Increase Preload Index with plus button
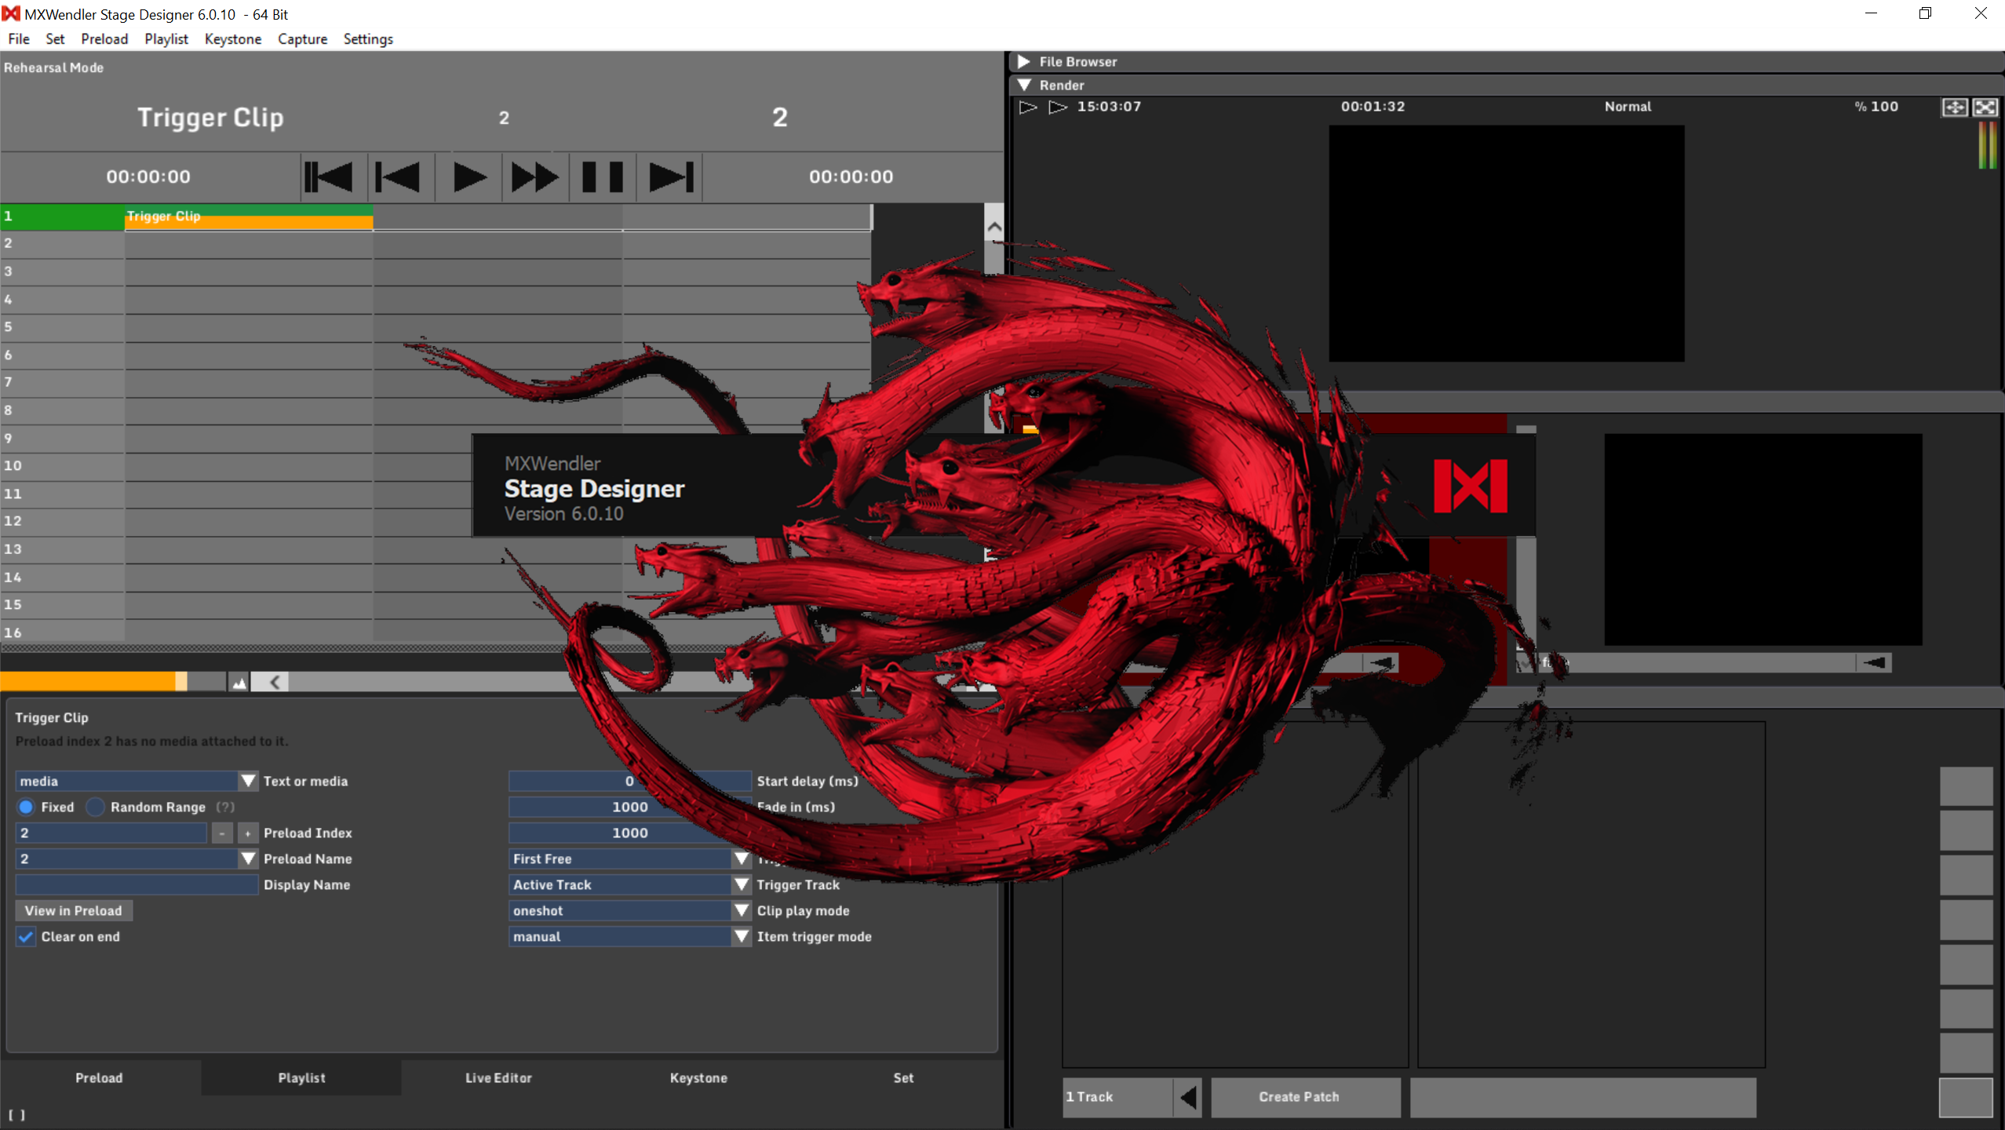The height and width of the screenshot is (1130, 2005). [247, 833]
